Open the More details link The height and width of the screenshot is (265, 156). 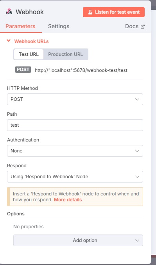click(x=68, y=200)
